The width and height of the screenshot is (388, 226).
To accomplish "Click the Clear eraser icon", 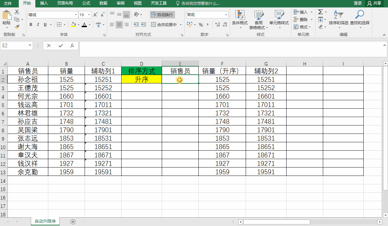I will pos(321,27).
